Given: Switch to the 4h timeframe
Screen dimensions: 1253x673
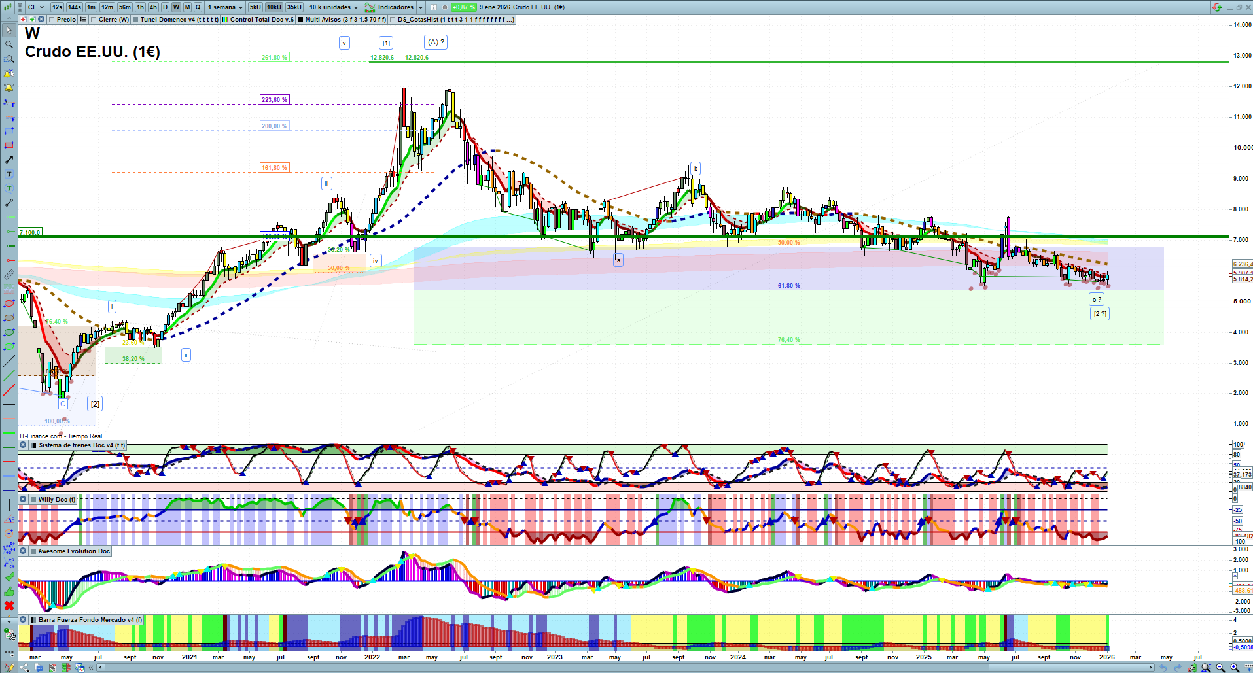Looking at the screenshot, I should [153, 7].
